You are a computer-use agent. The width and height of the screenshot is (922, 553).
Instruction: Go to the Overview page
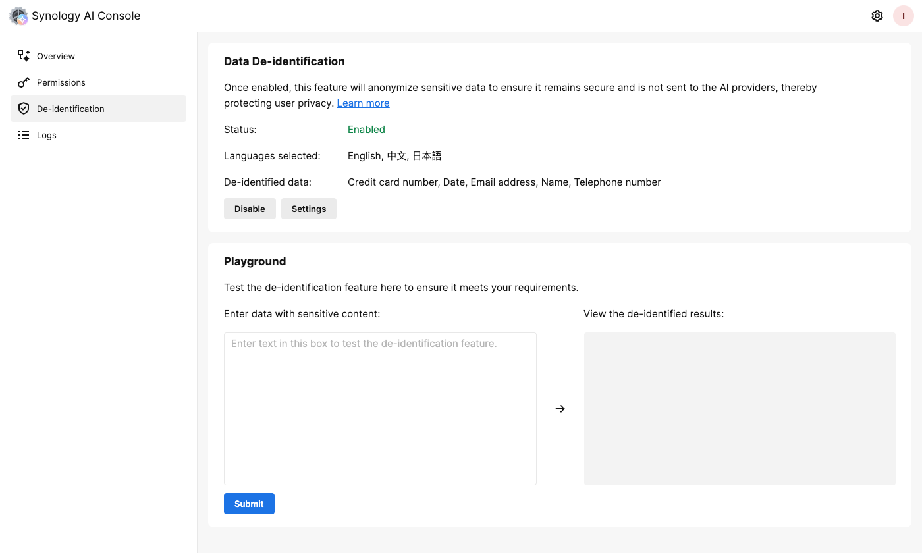(x=56, y=56)
